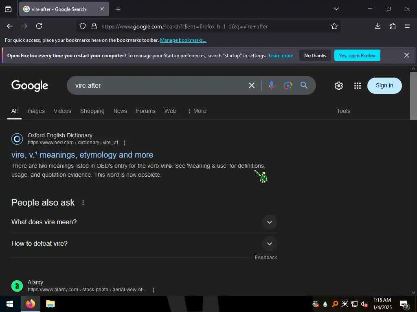
Task: Go back to previous page
Action: pos(10,26)
